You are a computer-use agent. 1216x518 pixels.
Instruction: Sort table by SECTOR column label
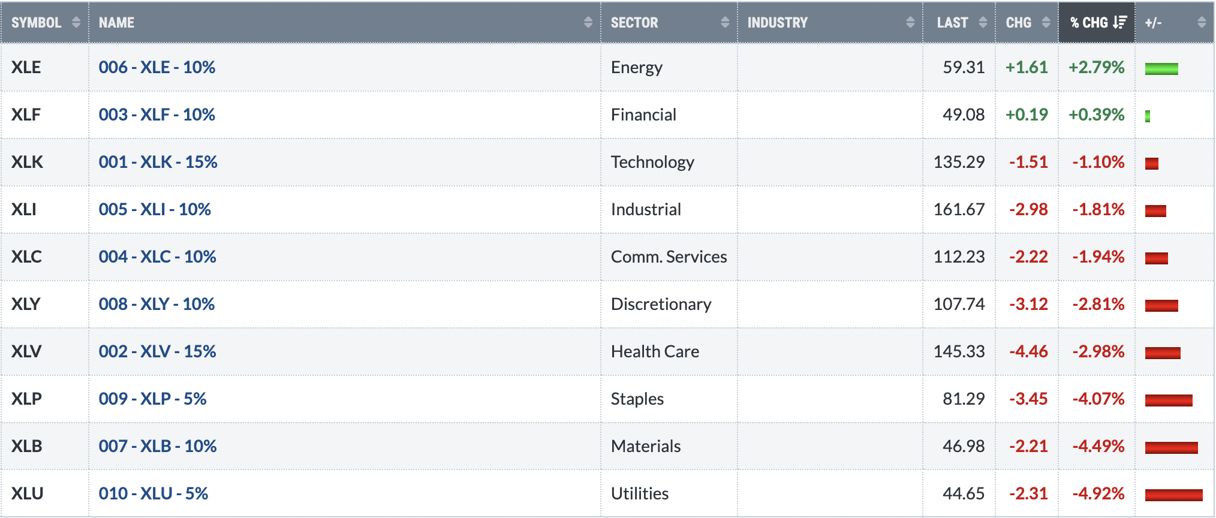pos(634,23)
